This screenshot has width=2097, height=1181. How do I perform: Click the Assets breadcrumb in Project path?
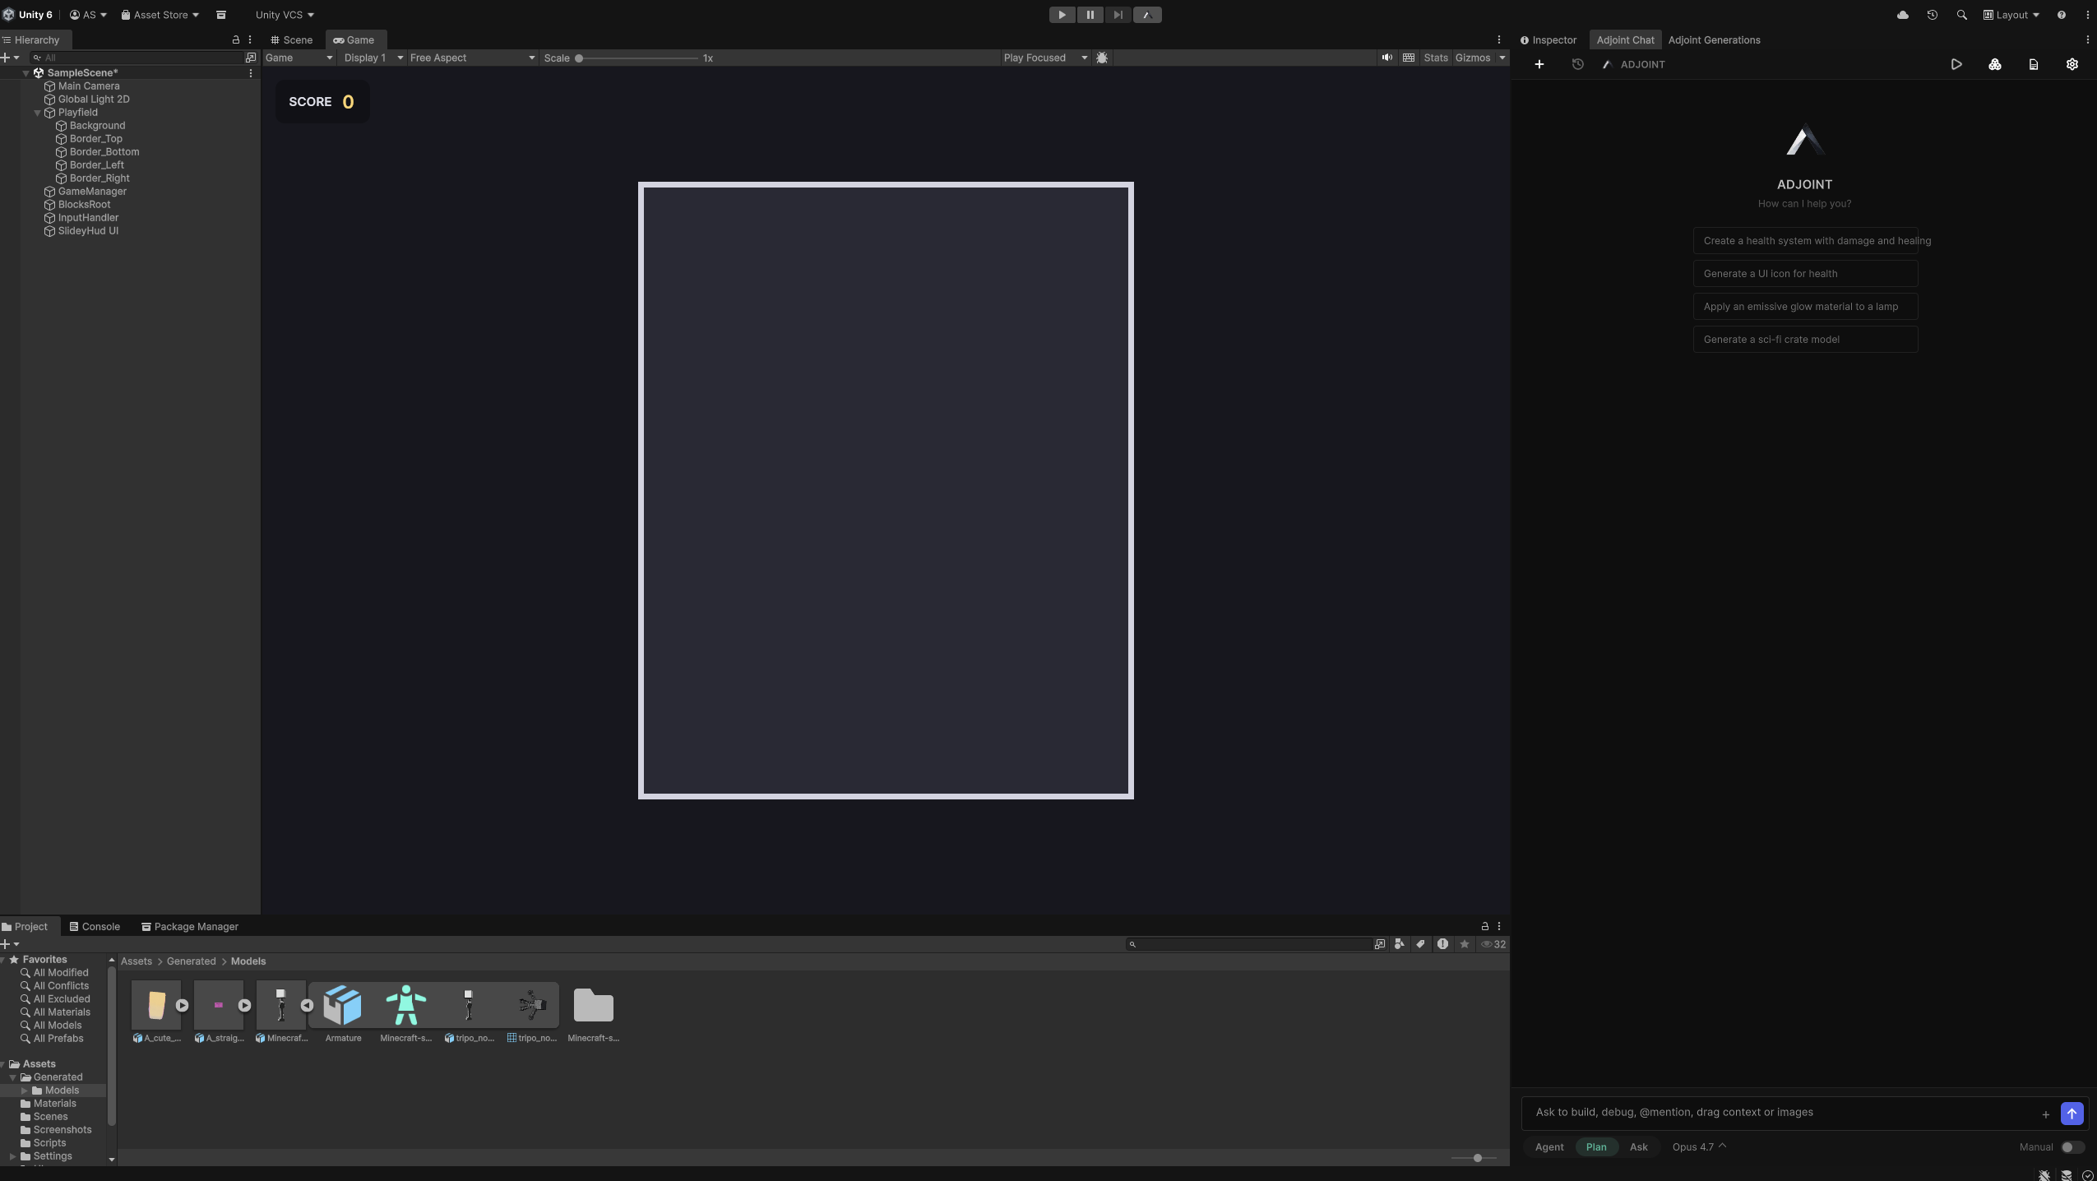pyautogui.click(x=137, y=961)
